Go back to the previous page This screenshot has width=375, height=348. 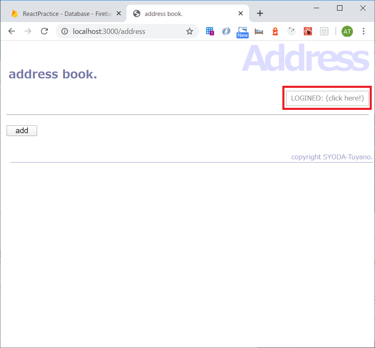point(11,31)
